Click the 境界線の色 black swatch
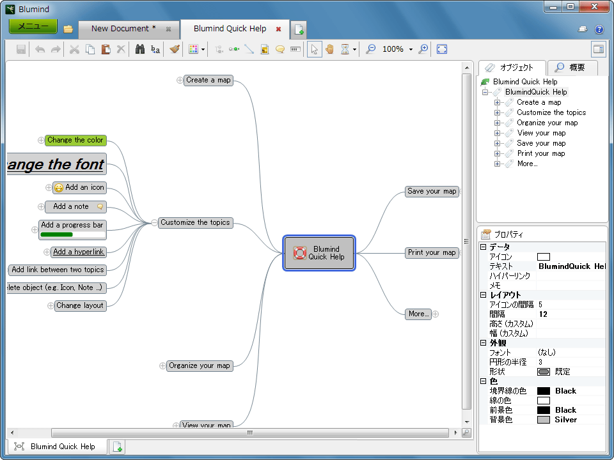This screenshot has height=460, width=614. [x=544, y=391]
